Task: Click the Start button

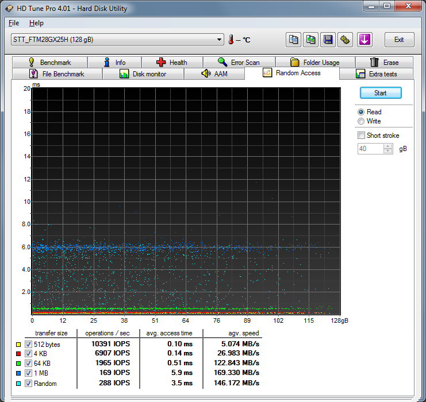Action: (x=381, y=93)
